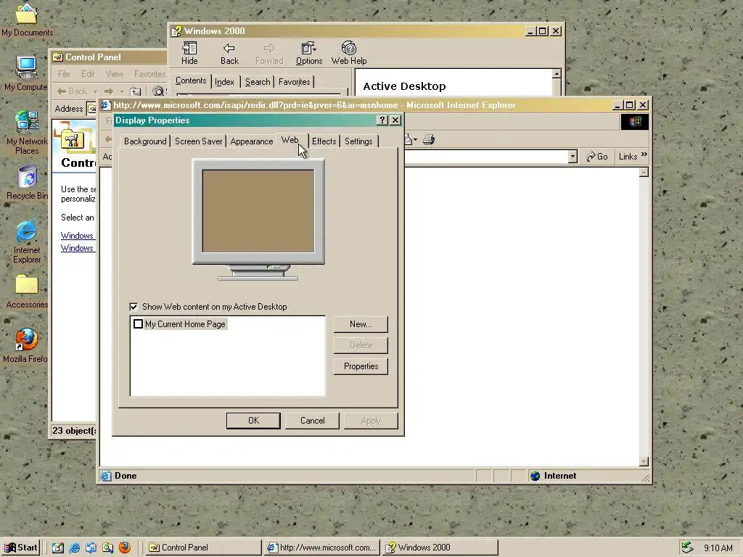Click the search magnifier Quick Launch icon
743x557 pixels.
point(108,548)
